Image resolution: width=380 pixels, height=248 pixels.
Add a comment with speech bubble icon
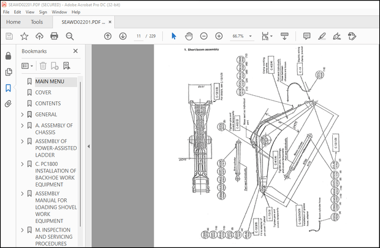tap(306, 36)
